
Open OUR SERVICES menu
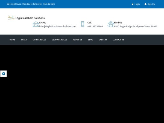(x=39, y=40)
